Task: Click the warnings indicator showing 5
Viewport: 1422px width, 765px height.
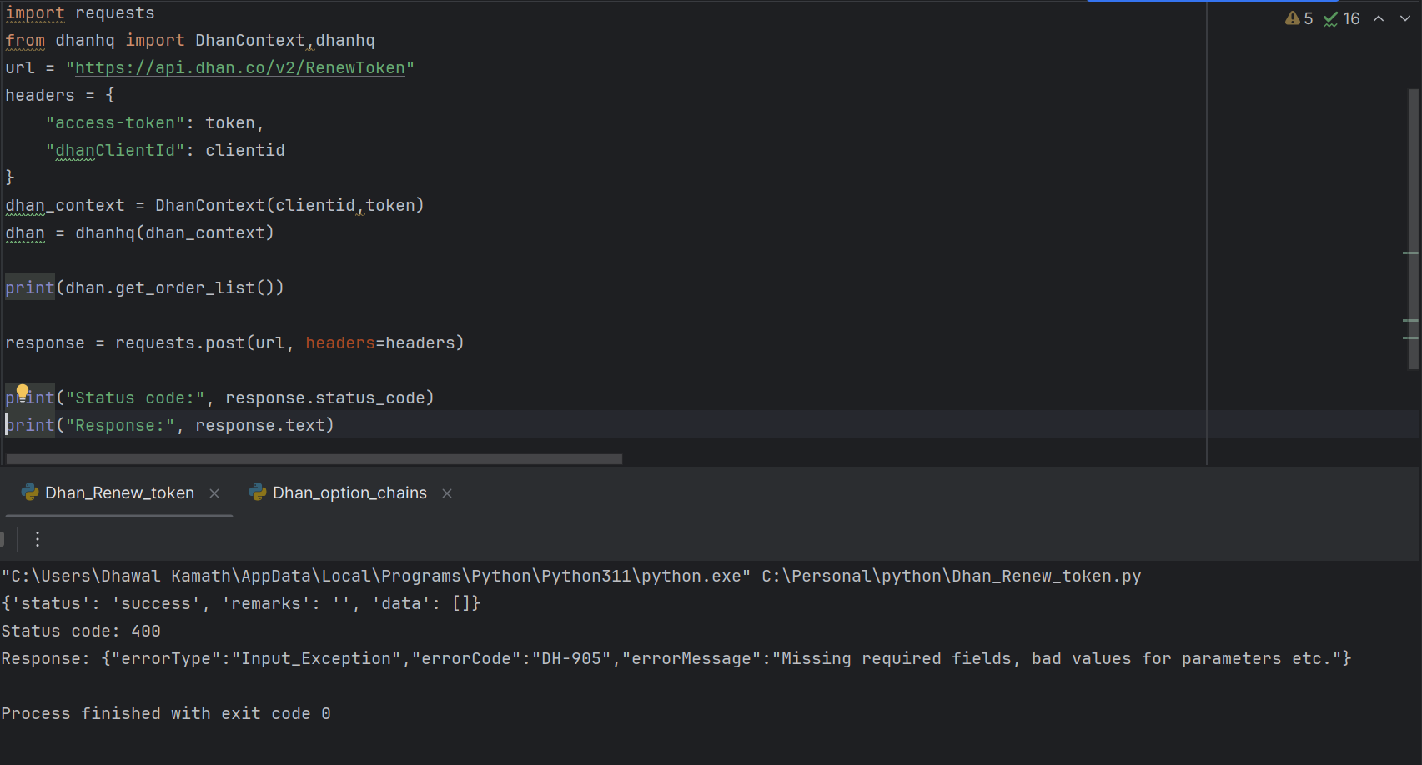Action: (1299, 18)
